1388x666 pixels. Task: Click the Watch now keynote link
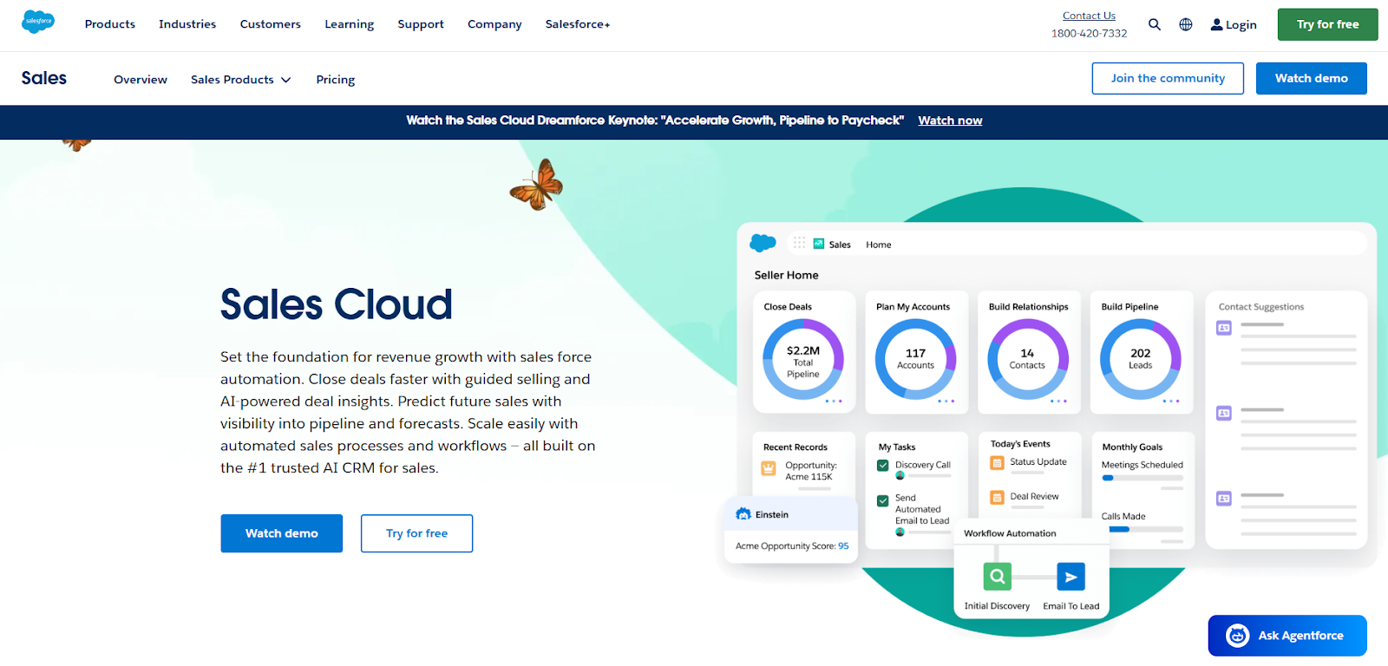tap(950, 121)
